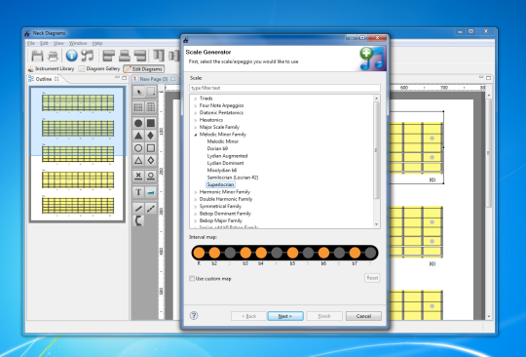Open the View menu

[x=58, y=43]
